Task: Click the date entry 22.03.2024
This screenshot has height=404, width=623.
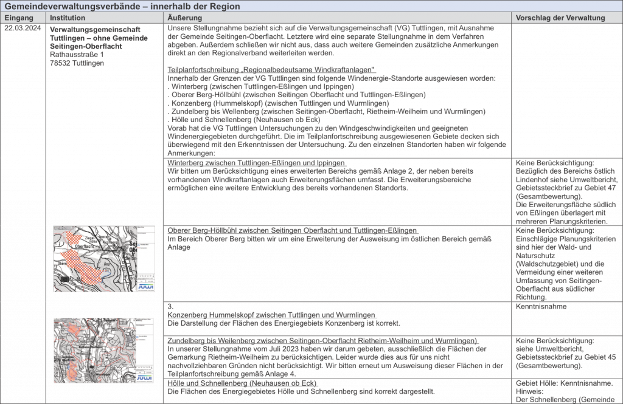Action: (23, 29)
